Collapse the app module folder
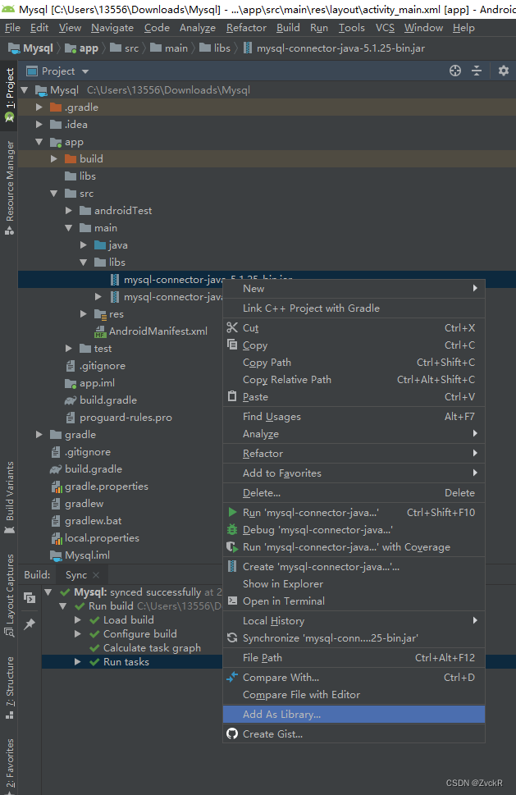The height and width of the screenshot is (795, 516). [39, 142]
